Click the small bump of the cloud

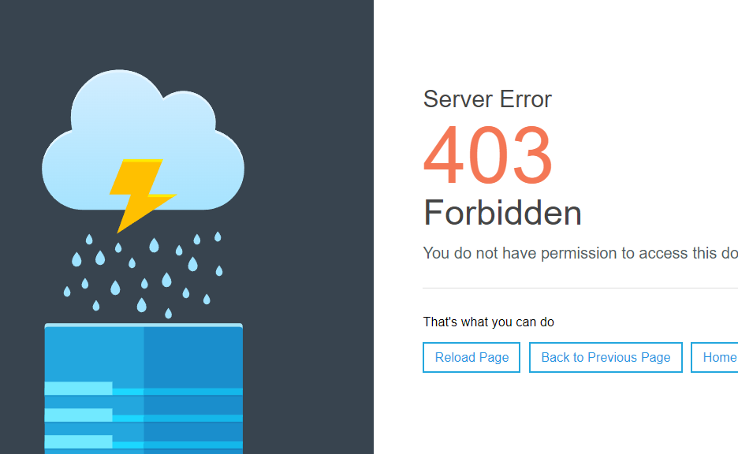[x=191, y=110]
